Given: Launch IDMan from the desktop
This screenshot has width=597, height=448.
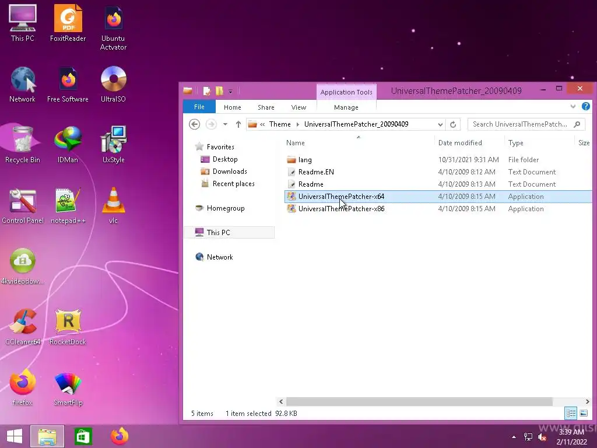Looking at the screenshot, I should [68, 145].
